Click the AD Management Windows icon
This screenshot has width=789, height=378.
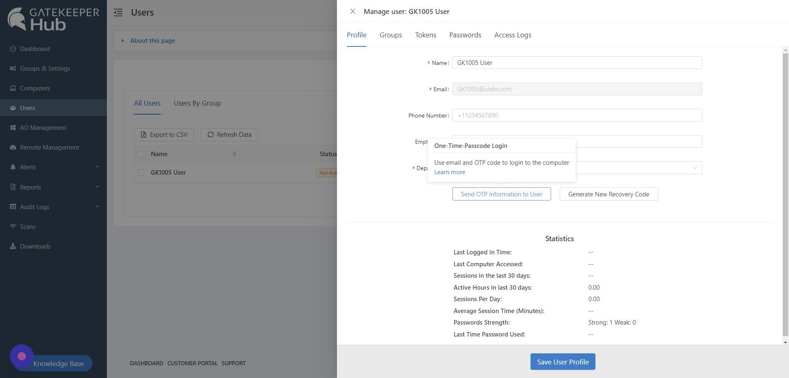pos(13,127)
